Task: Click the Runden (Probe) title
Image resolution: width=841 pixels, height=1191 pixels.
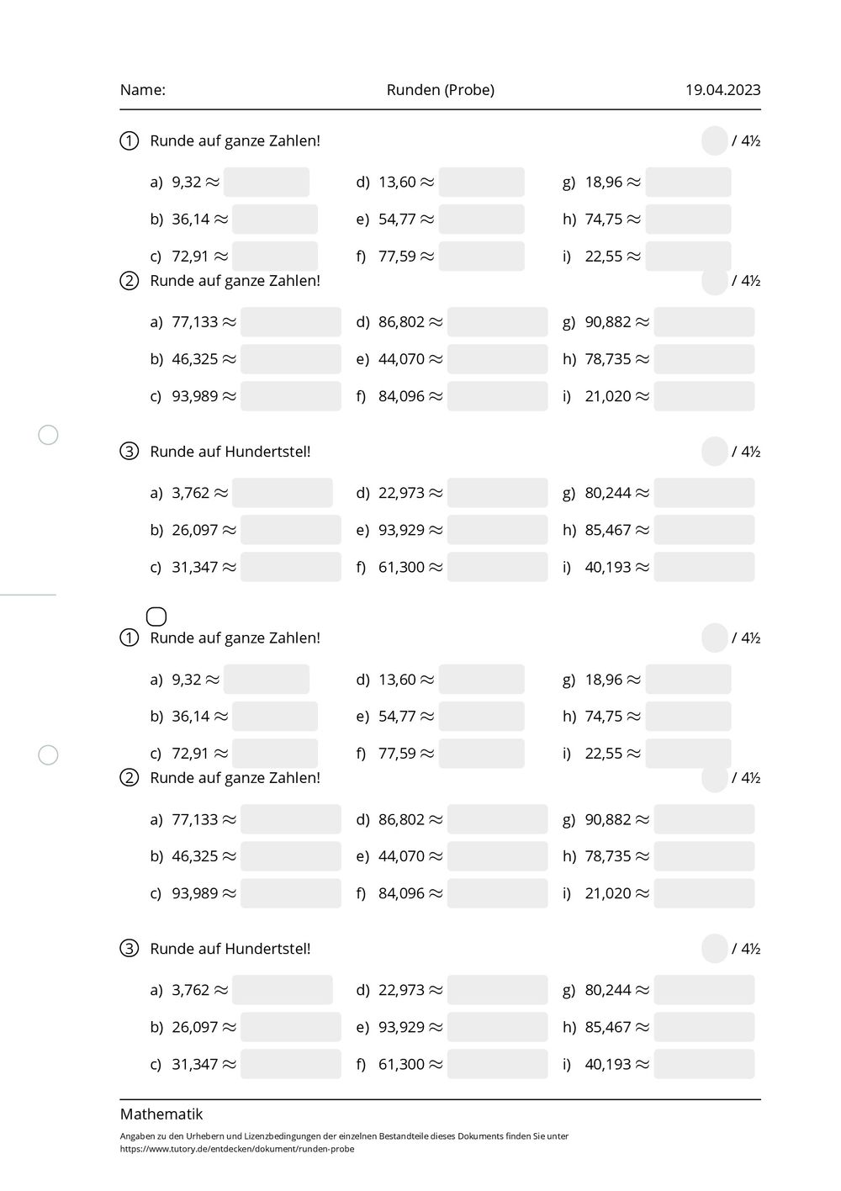Action: (441, 90)
